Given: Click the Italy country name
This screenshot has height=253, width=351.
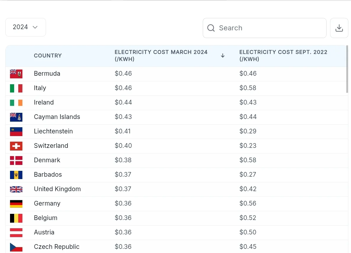Looking at the screenshot, I should point(40,88).
